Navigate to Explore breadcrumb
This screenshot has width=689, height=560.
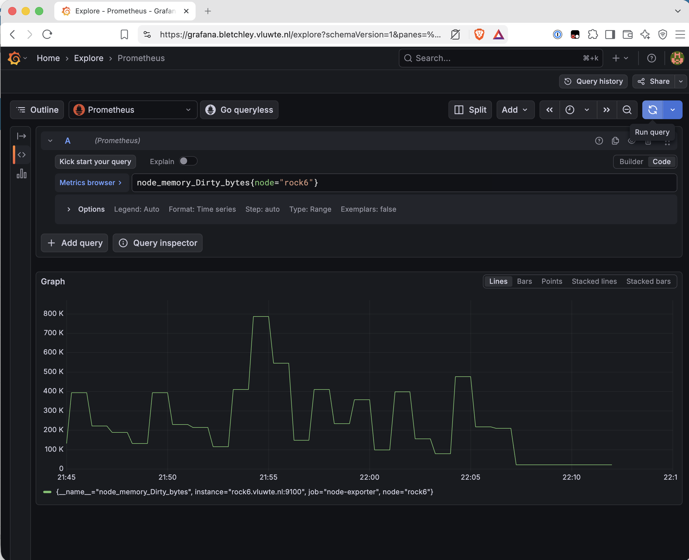coord(89,58)
